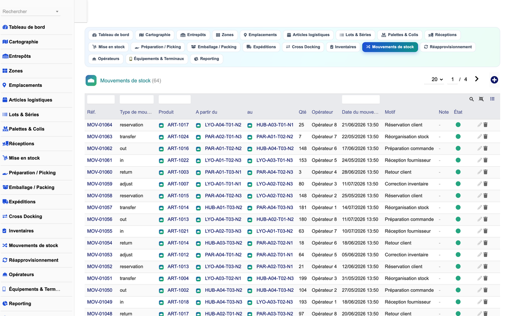511x316 pixels.
Task: Click the Réf. filter input field
Action: coord(101,100)
